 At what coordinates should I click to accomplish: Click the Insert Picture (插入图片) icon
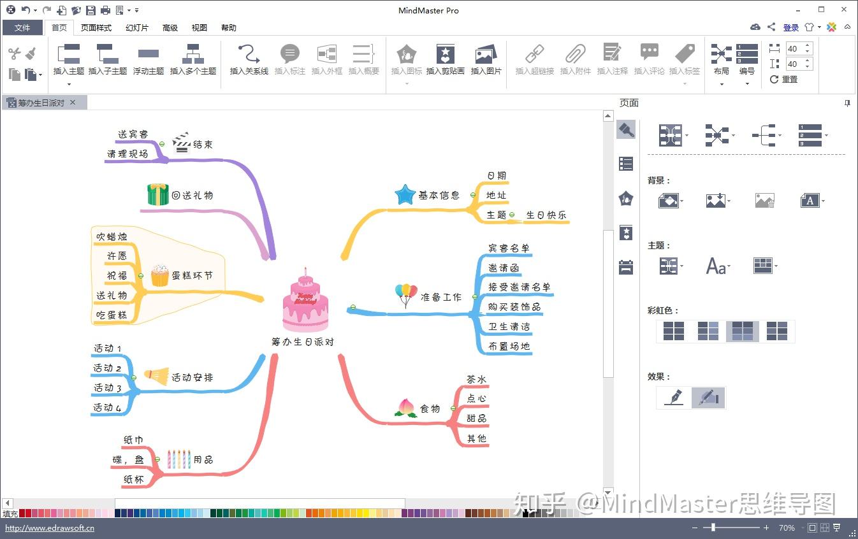tap(486, 55)
